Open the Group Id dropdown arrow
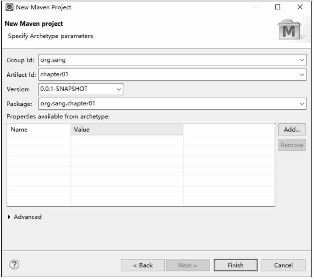 click(x=302, y=60)
